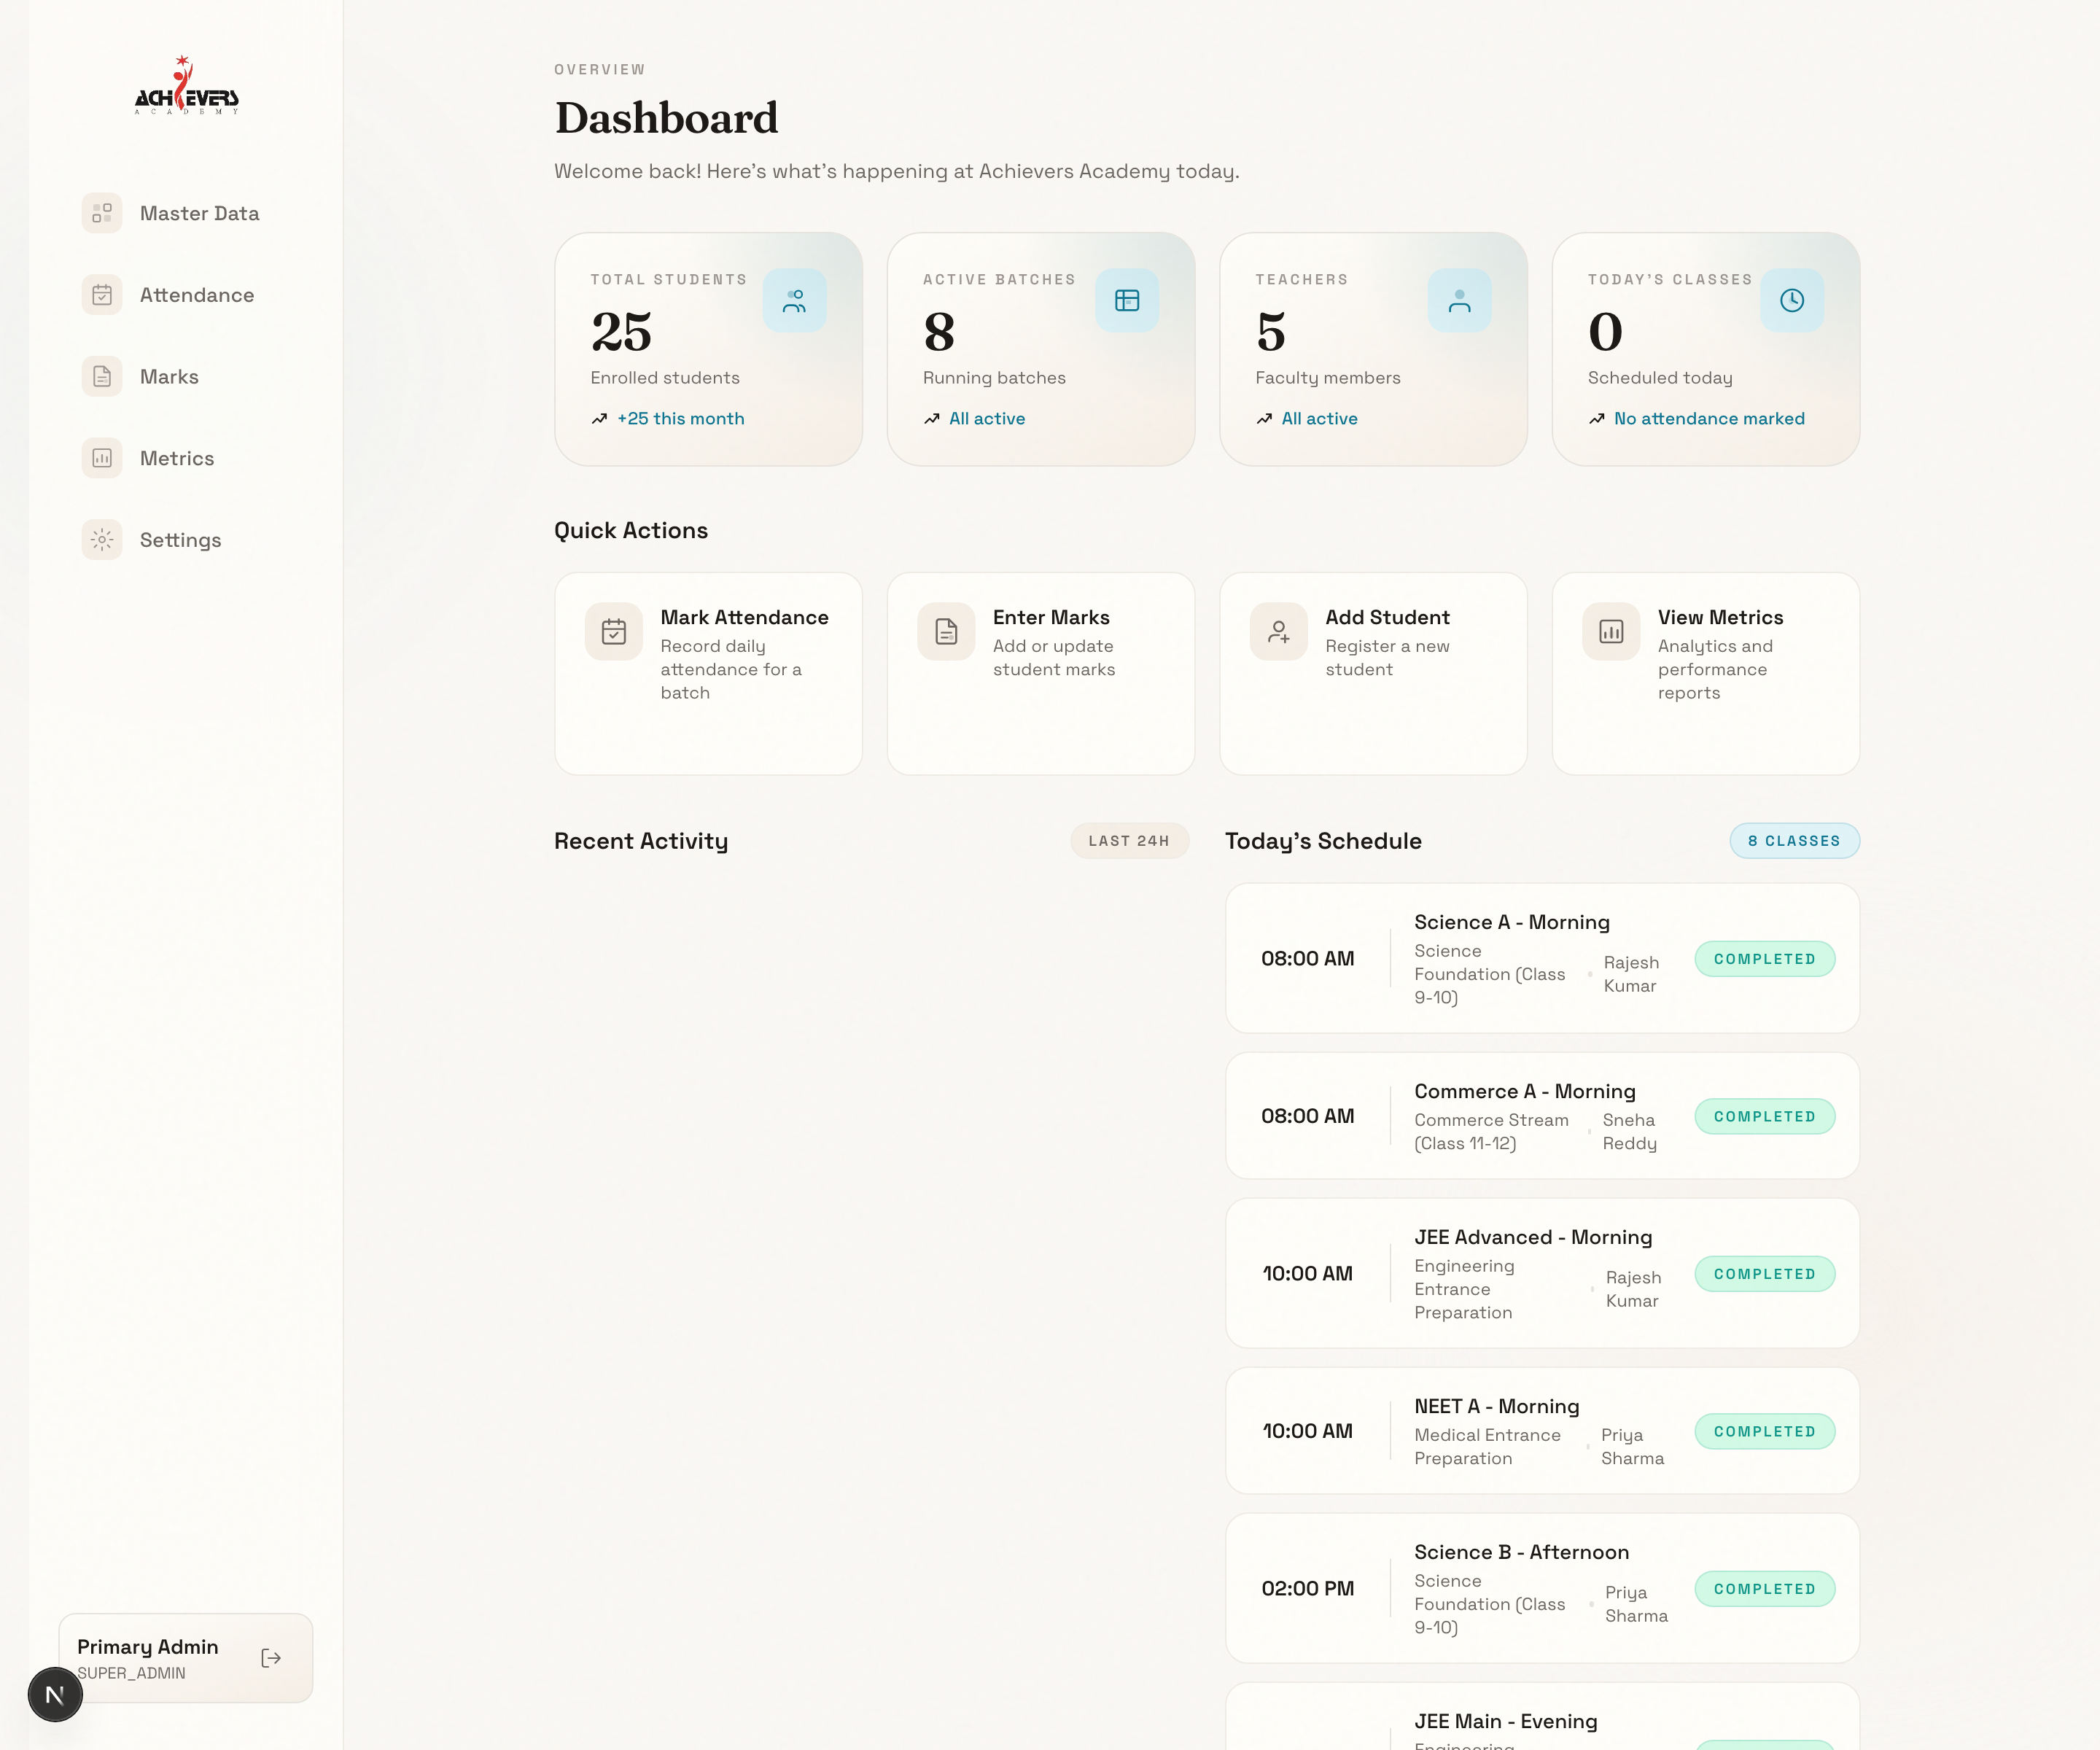Go to the Attendance sidebar page

pyautogui.click(x=196, y=295)
